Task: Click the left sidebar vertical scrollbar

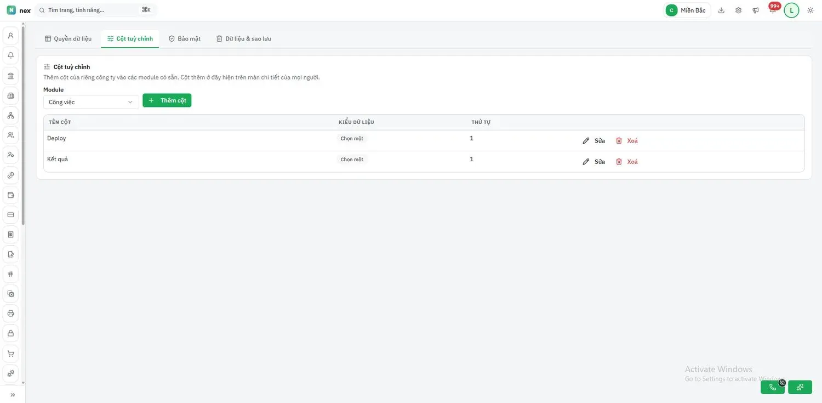Action: 23,125
